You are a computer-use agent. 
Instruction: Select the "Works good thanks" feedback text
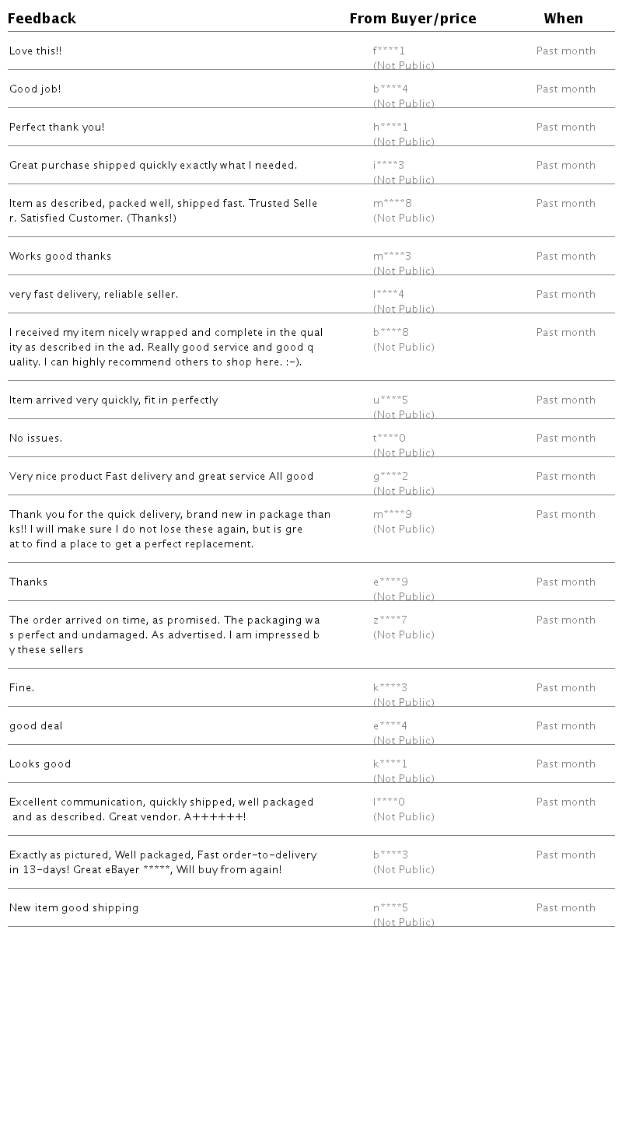point(60,257)
